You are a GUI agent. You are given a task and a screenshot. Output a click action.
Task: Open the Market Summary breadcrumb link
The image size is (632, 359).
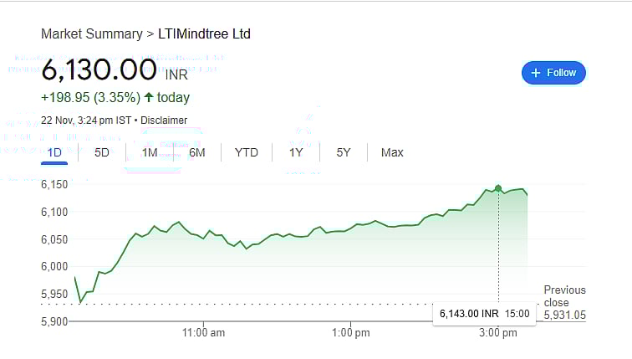(90, 34)
